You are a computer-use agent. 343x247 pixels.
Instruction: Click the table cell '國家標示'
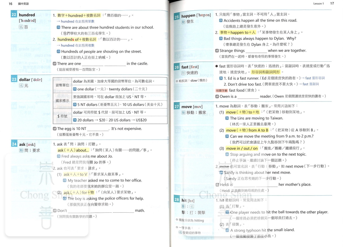pyautogui.click(x=62, y=101)
